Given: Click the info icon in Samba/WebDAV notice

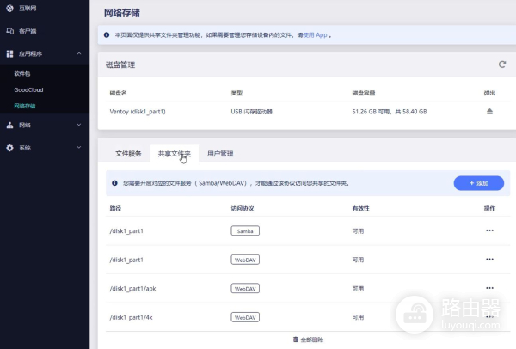Looking at the screenshot, I should pos(114,183).
